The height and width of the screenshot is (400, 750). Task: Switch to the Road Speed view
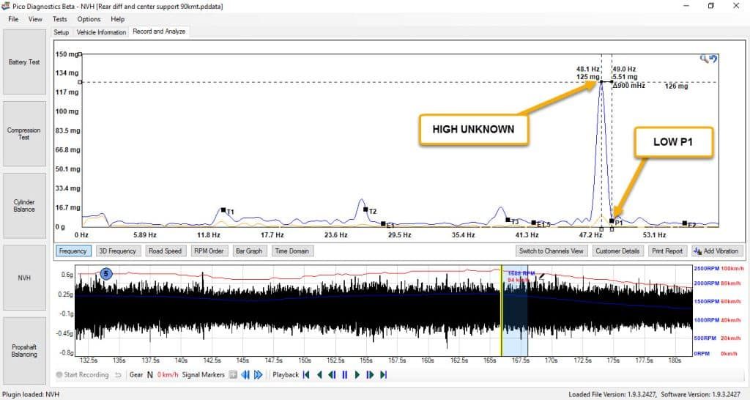(x=165, y=251)
